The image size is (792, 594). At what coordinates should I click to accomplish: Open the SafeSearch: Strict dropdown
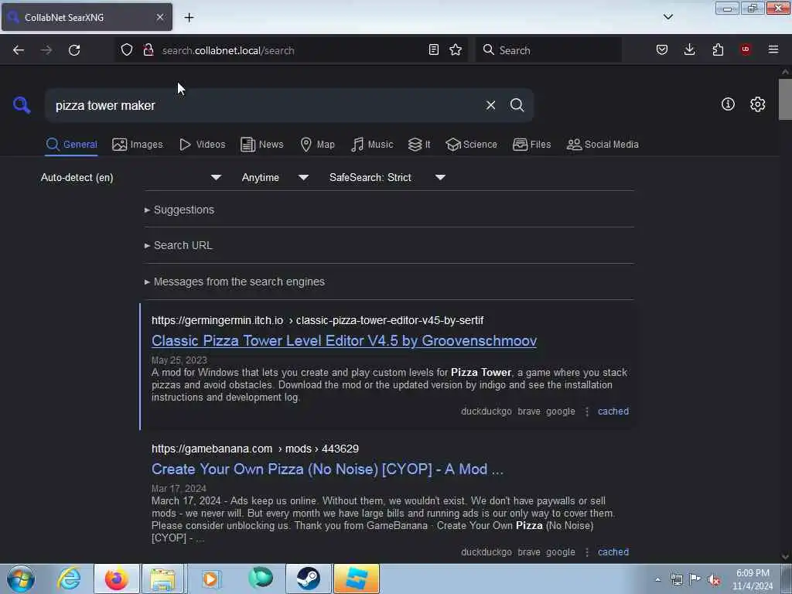pos(387,177)
